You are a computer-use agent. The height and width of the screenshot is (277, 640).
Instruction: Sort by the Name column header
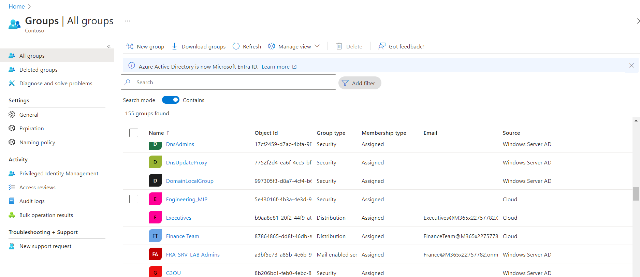pyautogui.click(x=156, y=133)
